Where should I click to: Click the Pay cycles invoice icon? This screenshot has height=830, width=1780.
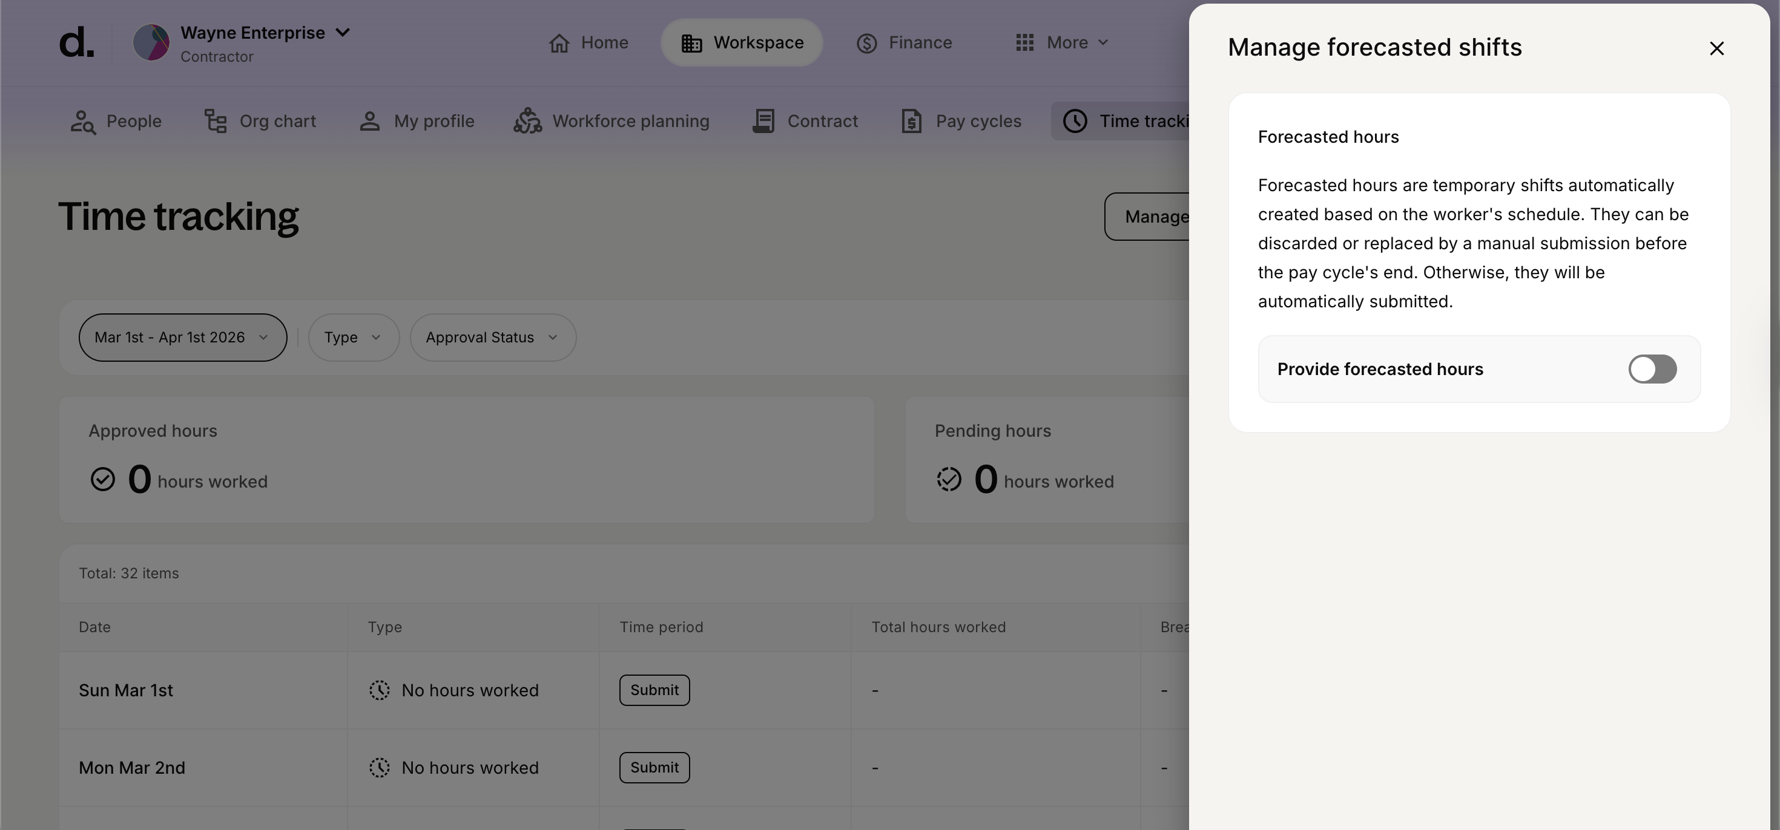point(911,122)
